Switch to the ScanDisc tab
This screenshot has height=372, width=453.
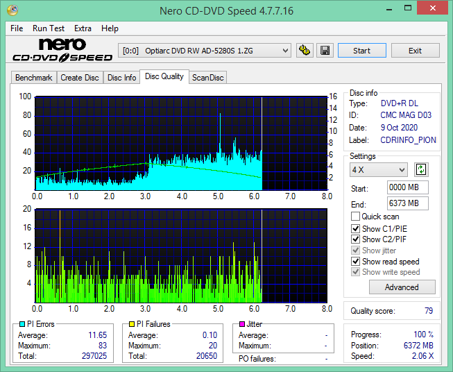[x=207, y=78]
